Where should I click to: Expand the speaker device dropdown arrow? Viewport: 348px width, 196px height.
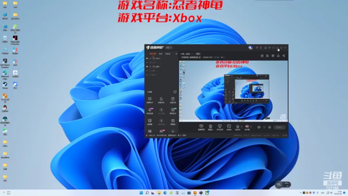[251, 127]
